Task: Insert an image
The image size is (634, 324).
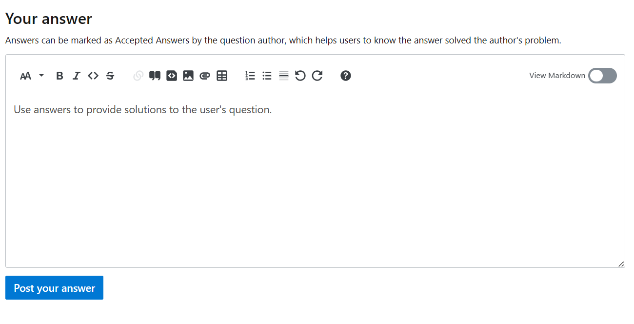Action: 188,76
